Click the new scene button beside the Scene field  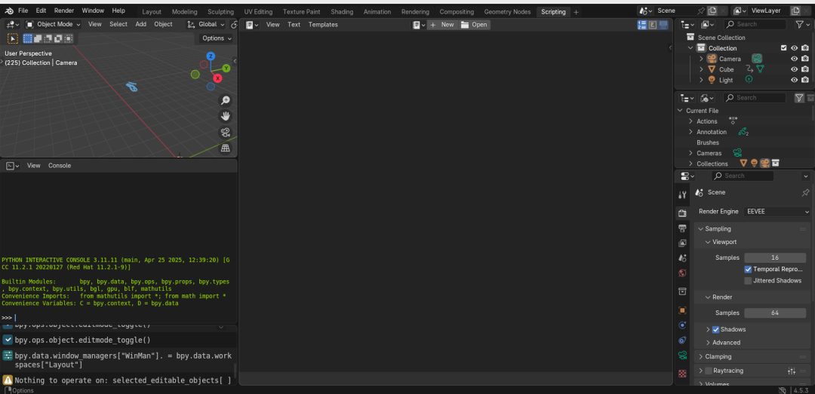pos(712,11)
